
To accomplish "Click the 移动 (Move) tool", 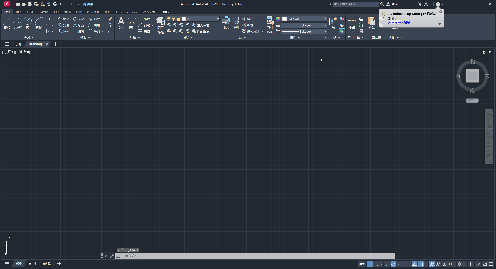I will (x=63, y=19).
